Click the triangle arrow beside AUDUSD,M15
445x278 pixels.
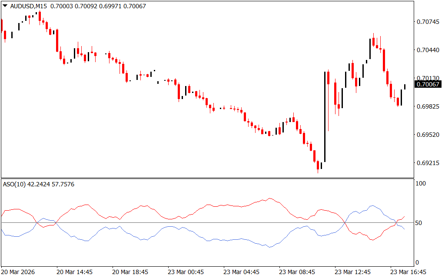pyautogui.click(x=5, y=6)
